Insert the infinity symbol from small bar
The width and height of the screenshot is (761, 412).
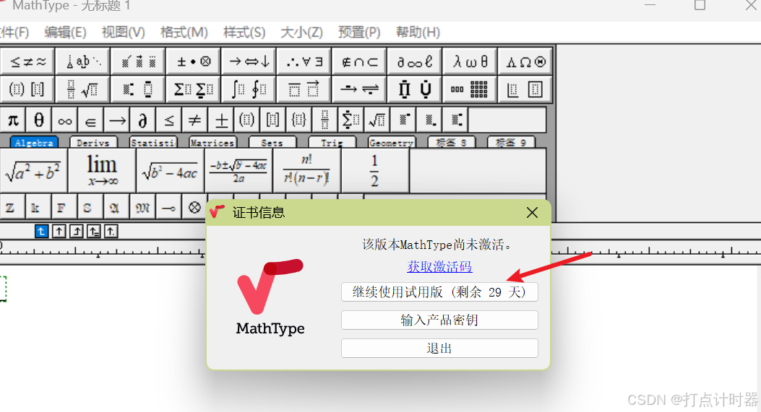point(65,120)
